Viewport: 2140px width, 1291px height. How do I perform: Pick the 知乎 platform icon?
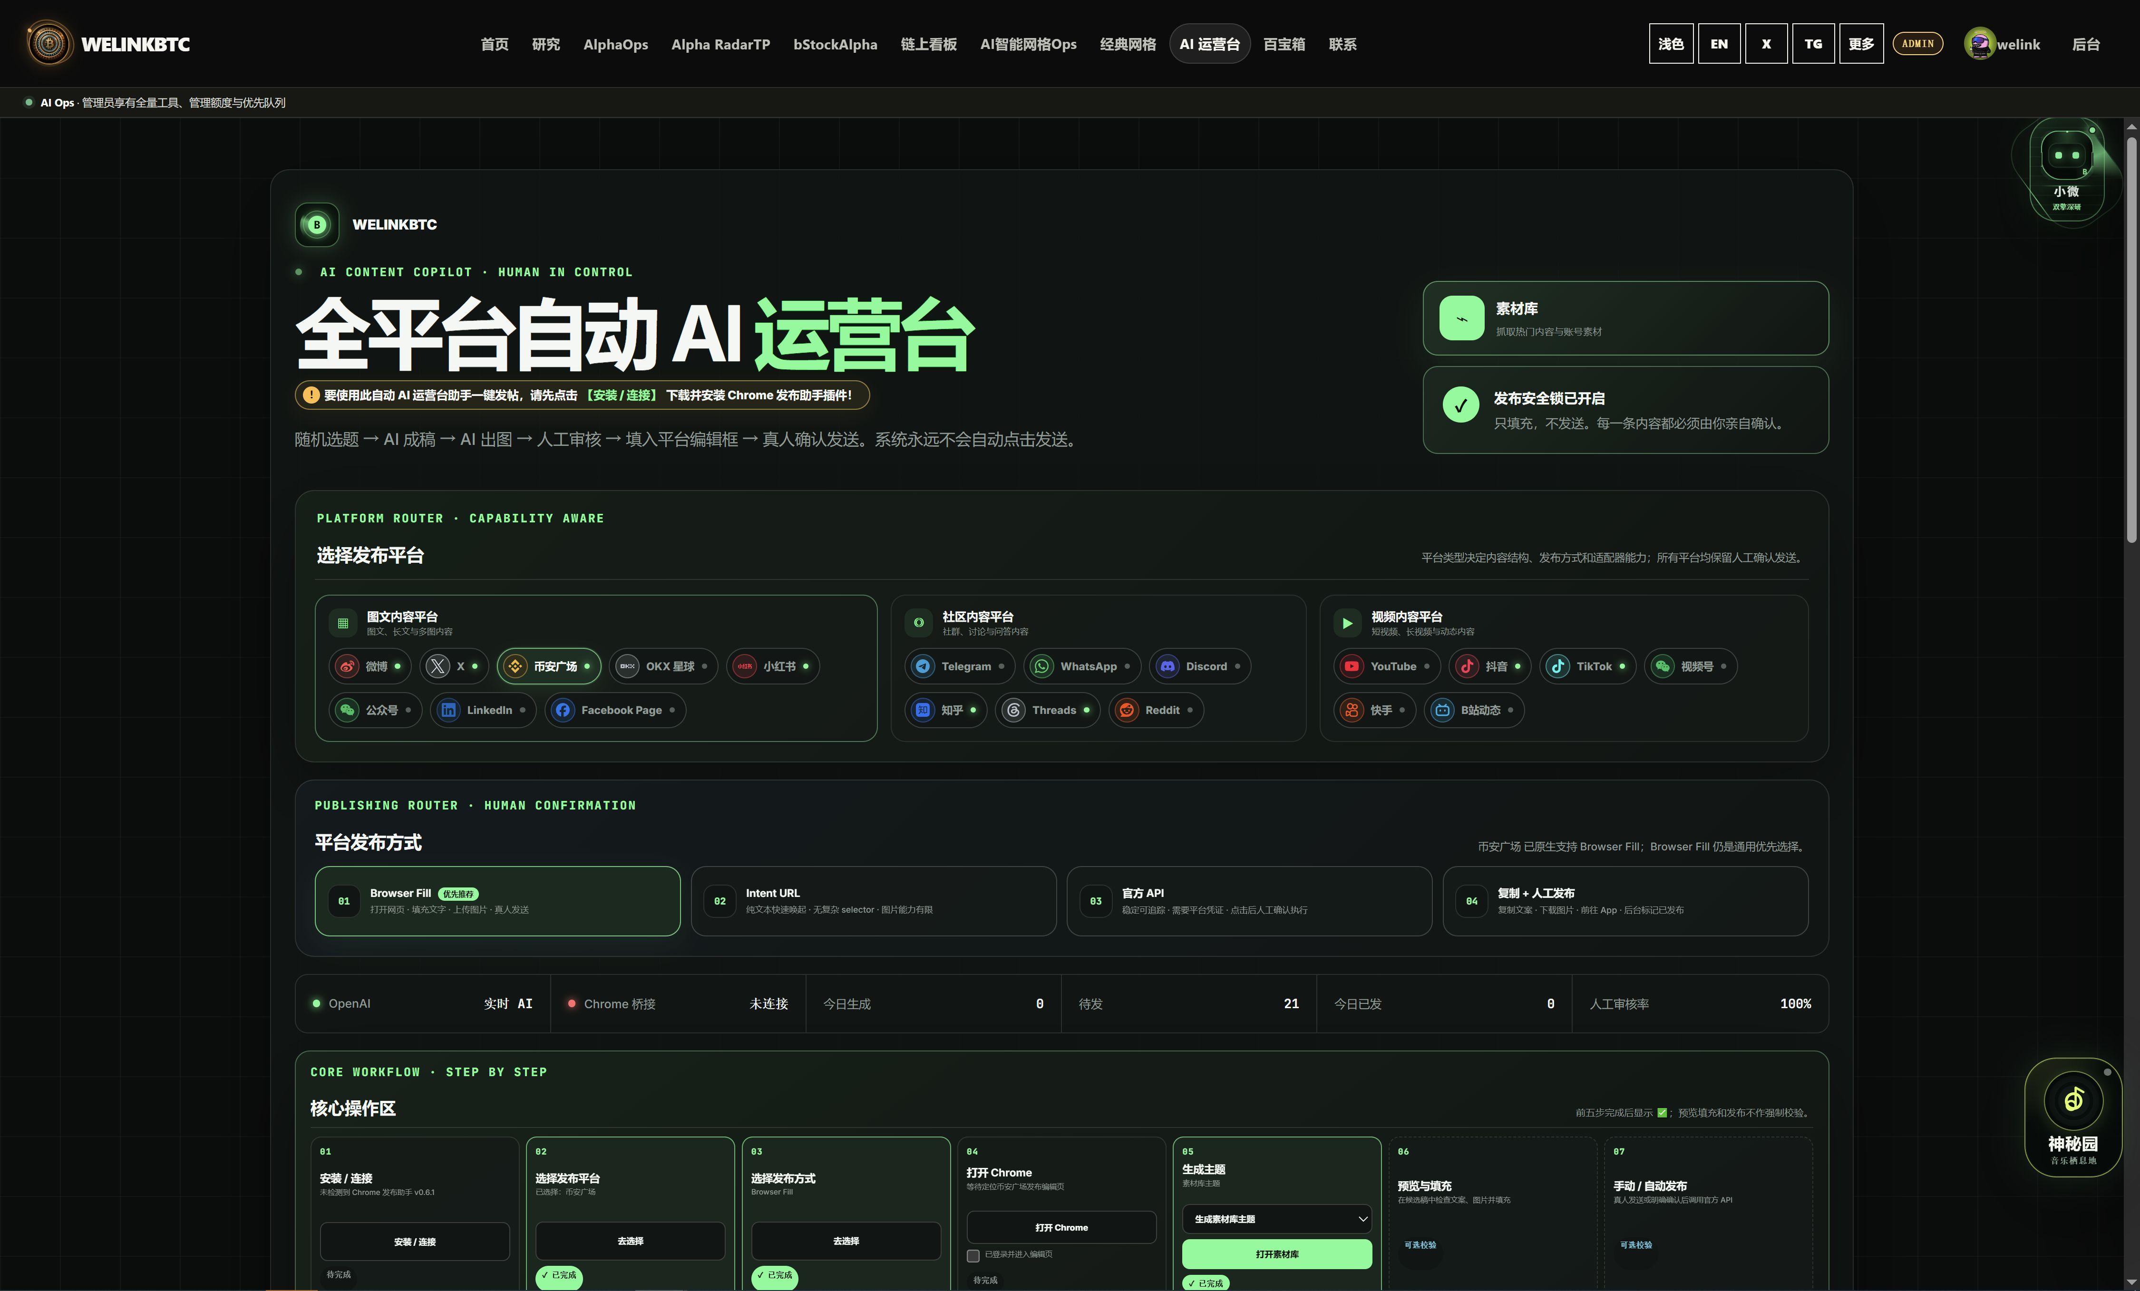coord(923,710)
